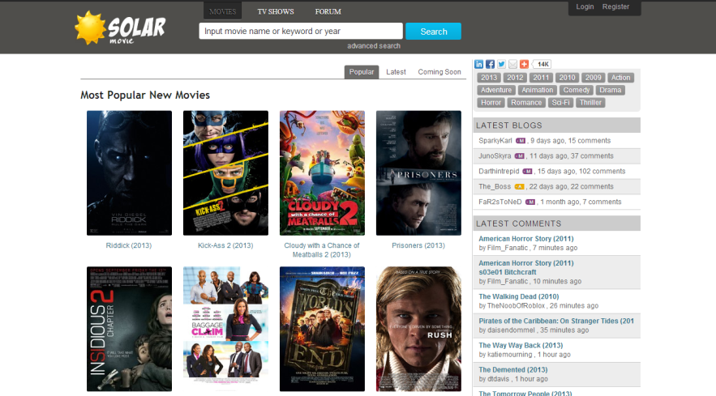Viewport: 716px width, 396px height.
Task: Open the TV Shows navigation tab
Action: click(x=276, y=11)
